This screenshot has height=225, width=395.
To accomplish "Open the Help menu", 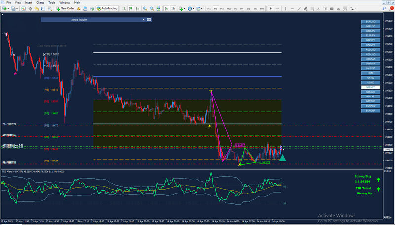I will click(x=77, y=3).
